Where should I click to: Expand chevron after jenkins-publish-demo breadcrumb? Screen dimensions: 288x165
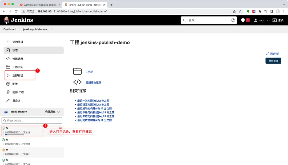point(52,29)
